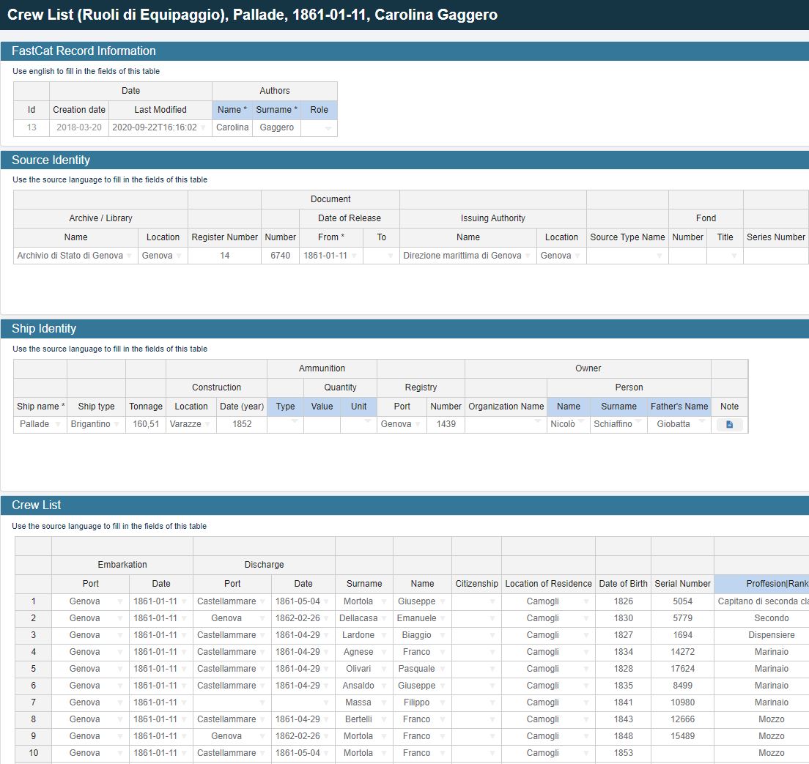Click the Ship Identity section header
The height and width of the screenshot is (764, 809).
(x=404, y=329)
